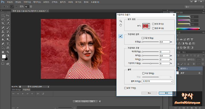Select the 레이어 1 layer row

click(x=189, y=68)
